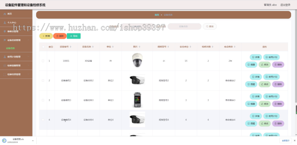Edit 设备编号2 row with 修改
Screen dimensions: 297x145
(265, 84)
